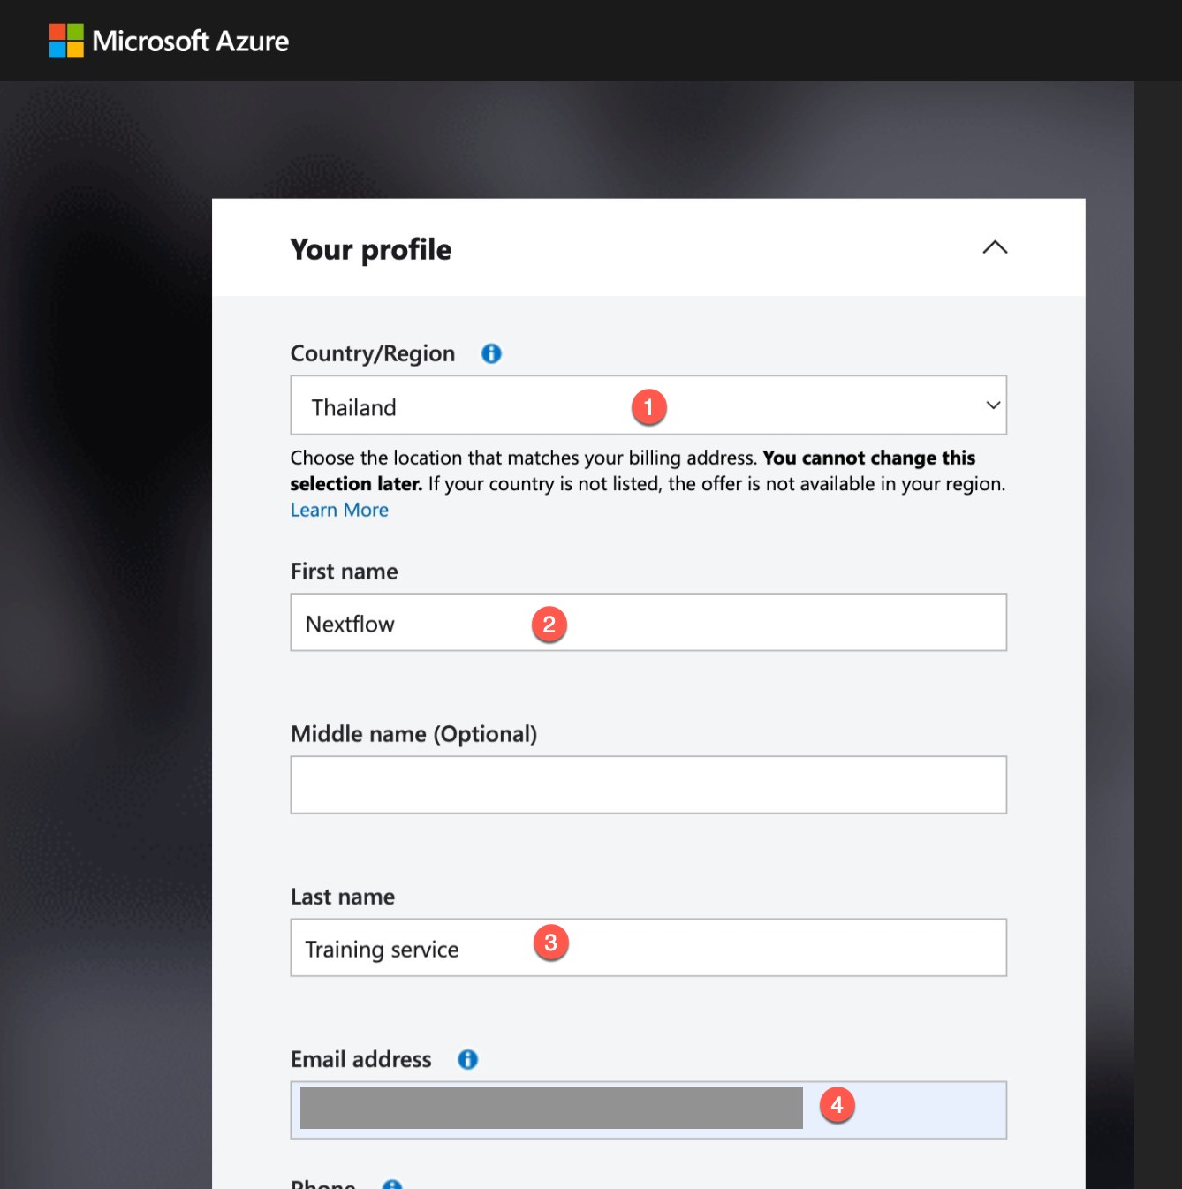Click the Email address label
The image size is (1182, 1189).
361,1059
